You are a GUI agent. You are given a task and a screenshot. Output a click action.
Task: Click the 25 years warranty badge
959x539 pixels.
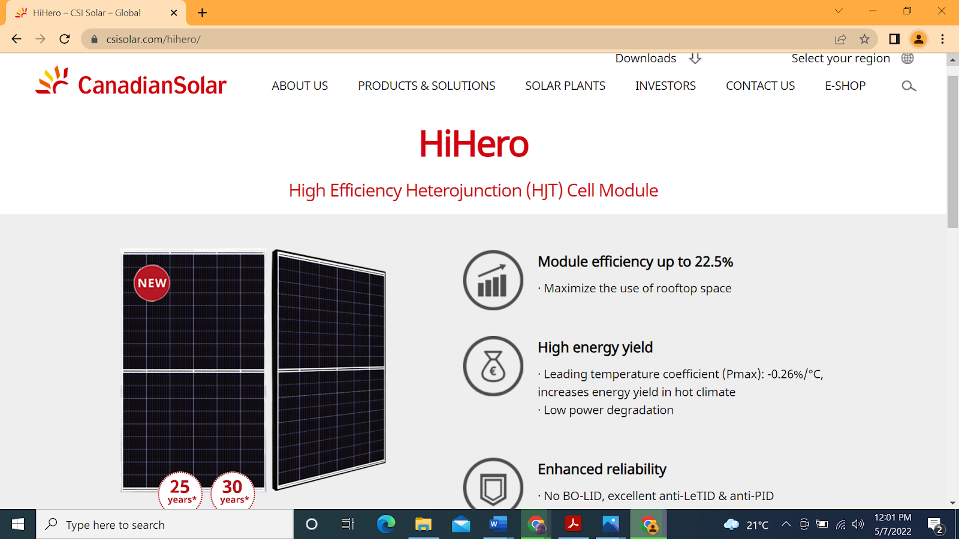tap(180, 491)
